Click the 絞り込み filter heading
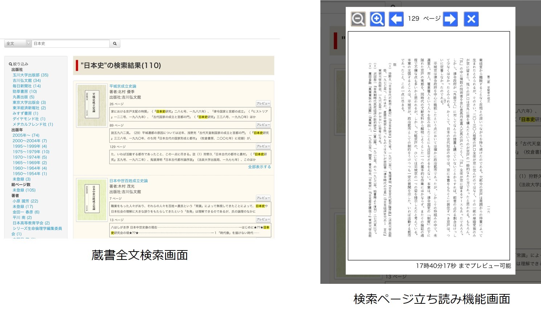Screen dimensions: 541x315 coord(19,64)
